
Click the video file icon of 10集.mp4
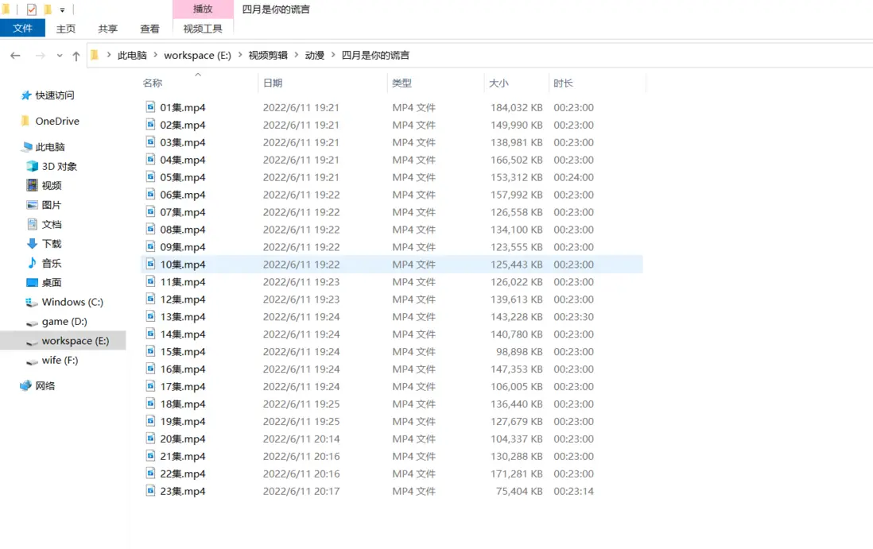[x=150, y=264]
